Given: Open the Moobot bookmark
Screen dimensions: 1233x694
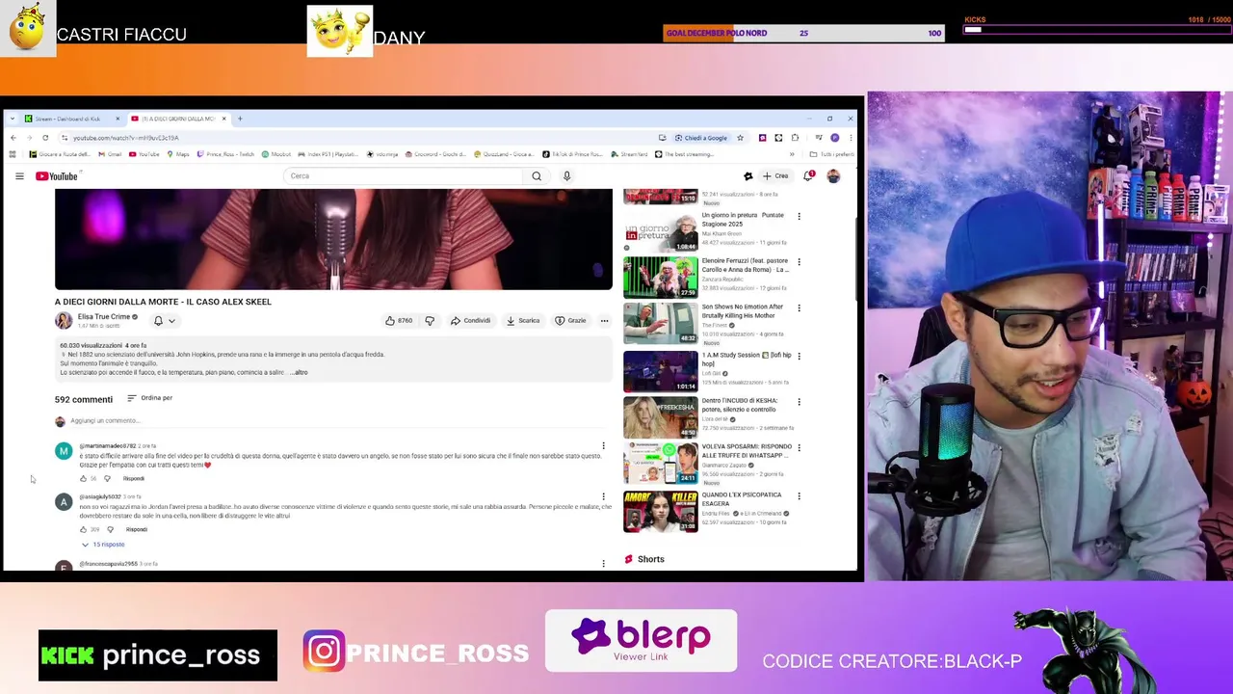Looking at the screenshot, I should [276, 154].
